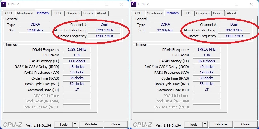Image resolution: width=259 pixels, height=129 pixels.
Task: Switch to Mainboard tab in the left window
Action: pos(25,13)
